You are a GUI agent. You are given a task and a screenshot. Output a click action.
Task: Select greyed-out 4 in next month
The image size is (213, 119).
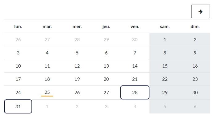coord(135,106)
